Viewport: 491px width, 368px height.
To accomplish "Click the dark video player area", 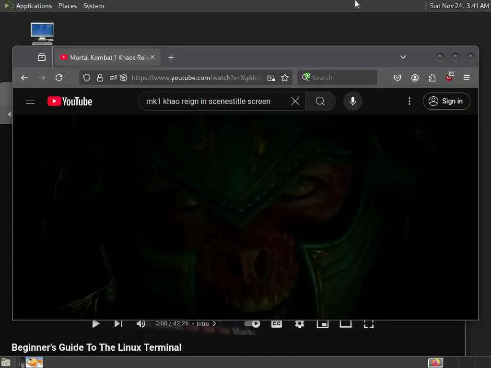I will point(245,216).
